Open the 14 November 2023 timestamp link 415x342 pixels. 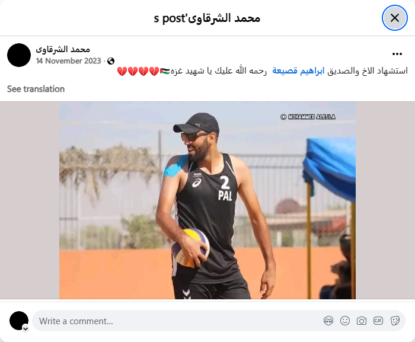click(x=69, y=61)
